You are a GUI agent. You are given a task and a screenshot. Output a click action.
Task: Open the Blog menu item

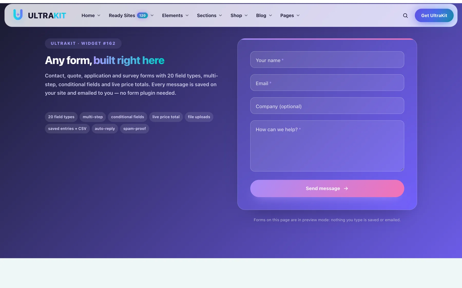(261, 16)
